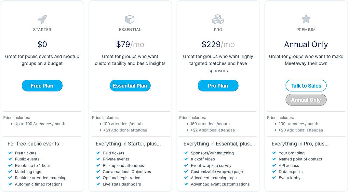Click the STARTER plan label
Viewport: 348px width, 192px height.
point(42,30)
